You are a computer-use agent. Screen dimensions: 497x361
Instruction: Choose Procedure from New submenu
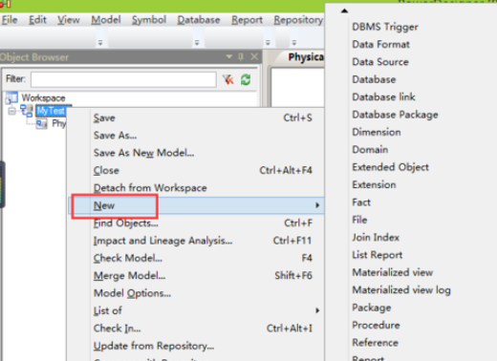pos(376,325)
